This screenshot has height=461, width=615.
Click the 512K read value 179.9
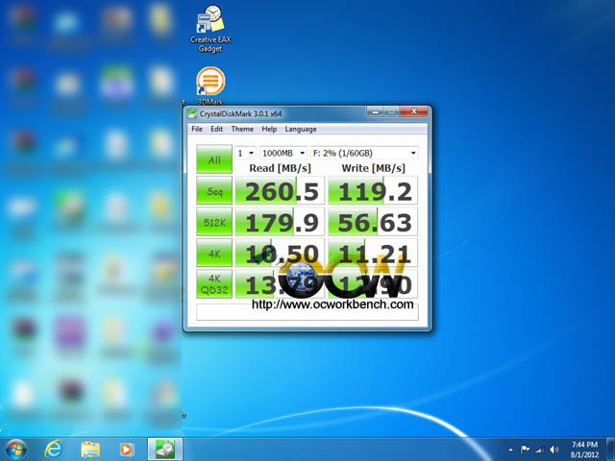tap(280, 222)
